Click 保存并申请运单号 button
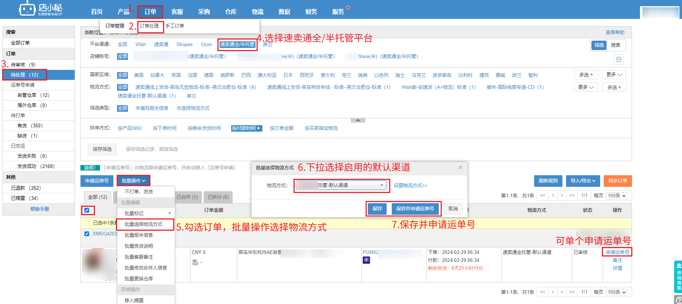Image resolution: width=682 pixels, height=304 pixels. tap(415, 209)
